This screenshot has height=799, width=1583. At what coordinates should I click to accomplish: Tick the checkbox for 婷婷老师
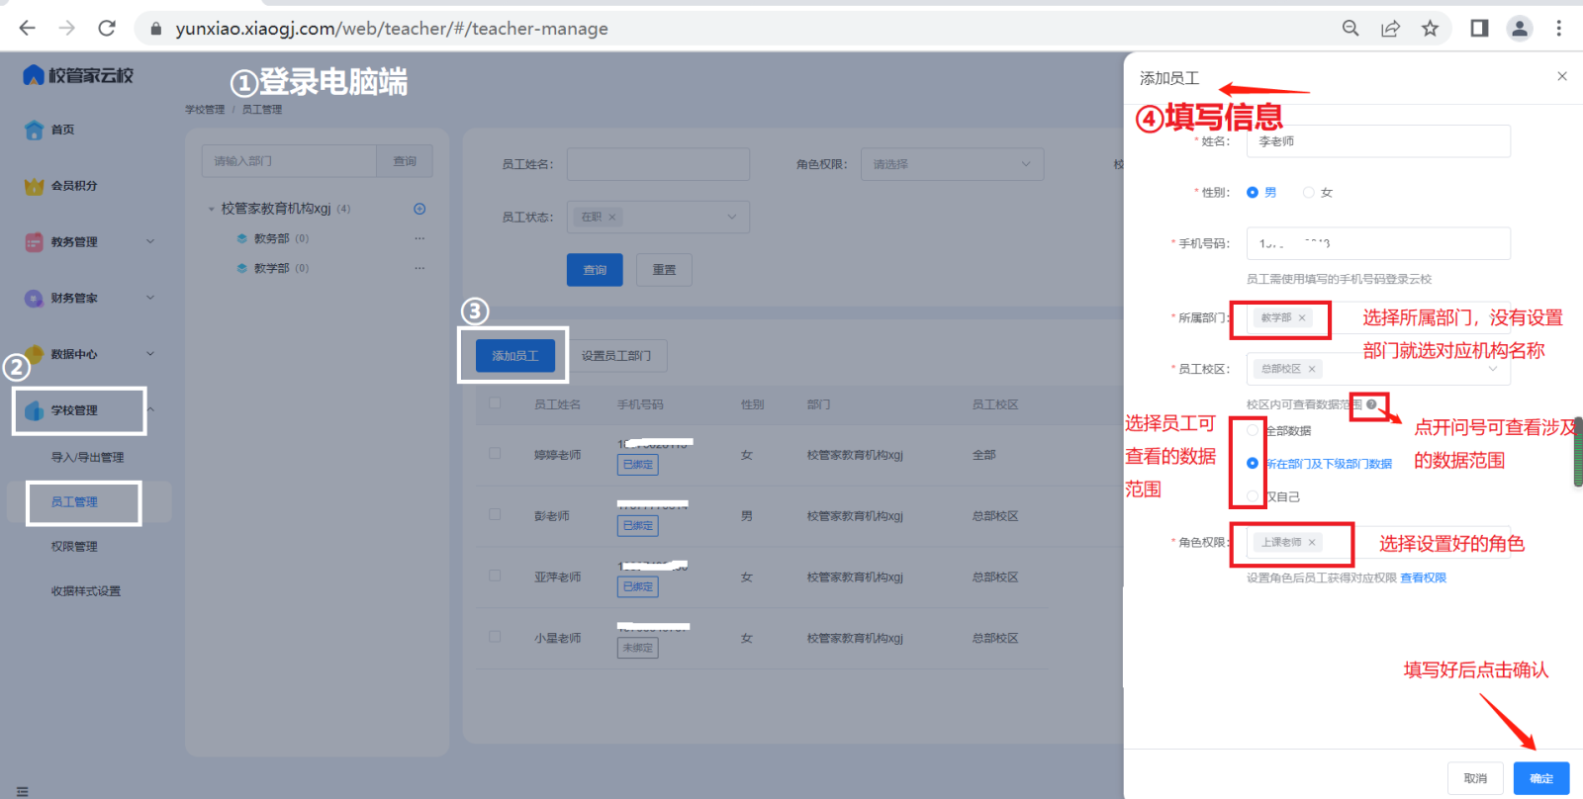[495, 454]
